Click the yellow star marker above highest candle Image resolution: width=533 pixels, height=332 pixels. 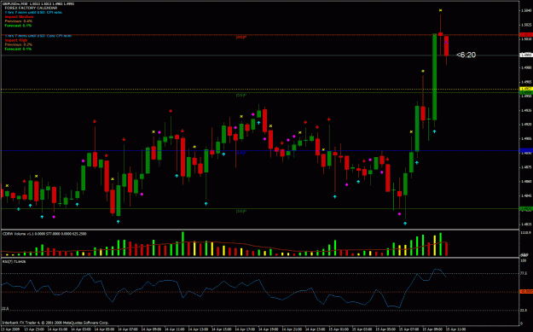[x=440, y=10]
